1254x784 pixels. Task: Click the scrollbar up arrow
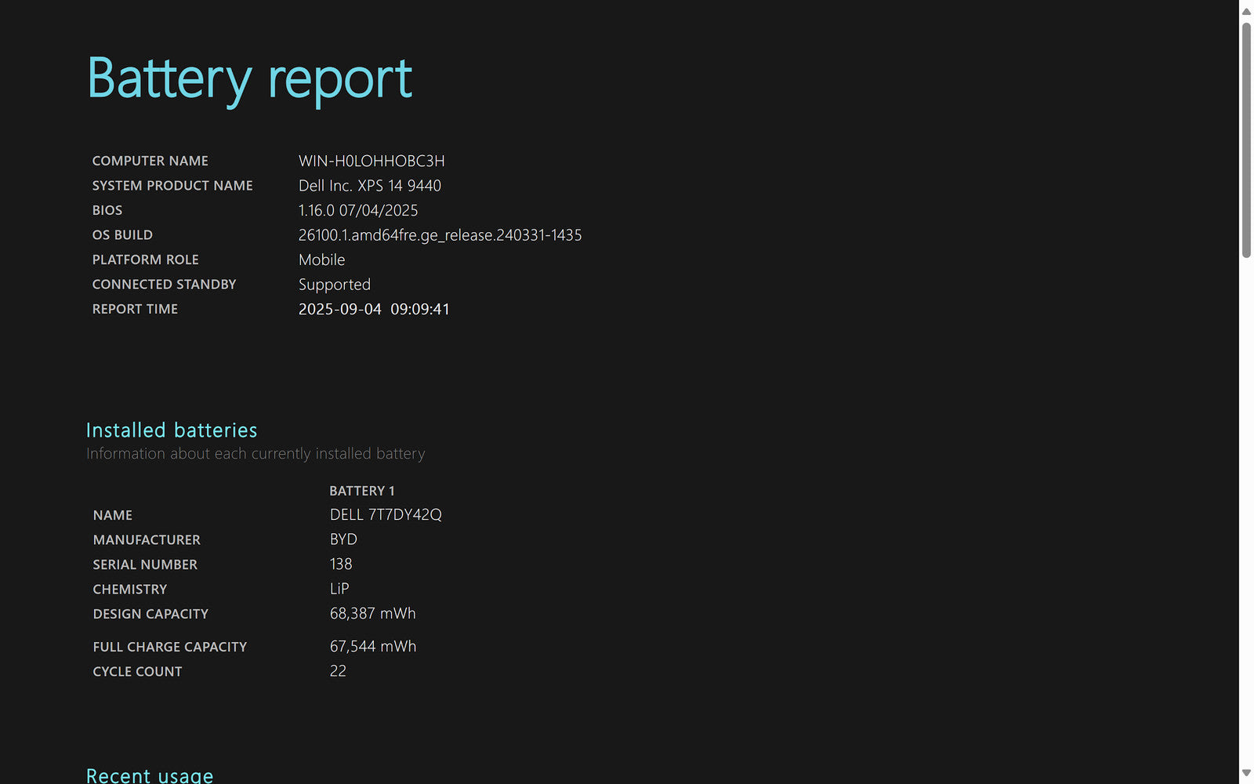click(1246, 11)
